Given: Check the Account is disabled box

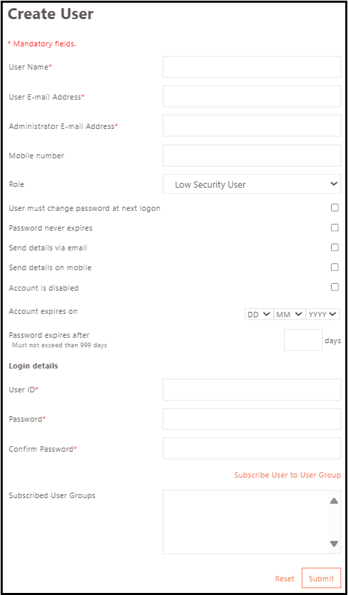Looking at the screenshot, I should click(x=335, y=287).
